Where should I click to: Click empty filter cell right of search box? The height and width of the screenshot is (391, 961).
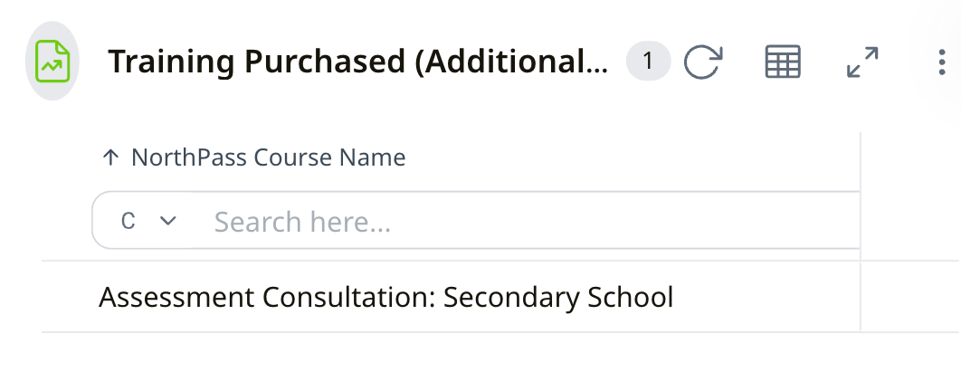click(x=909, y=221)
